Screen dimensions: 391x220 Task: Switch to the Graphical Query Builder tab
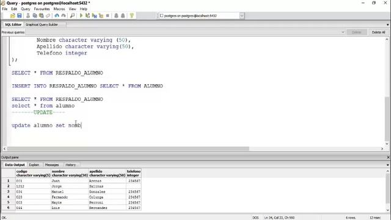(x=42, y=24)
